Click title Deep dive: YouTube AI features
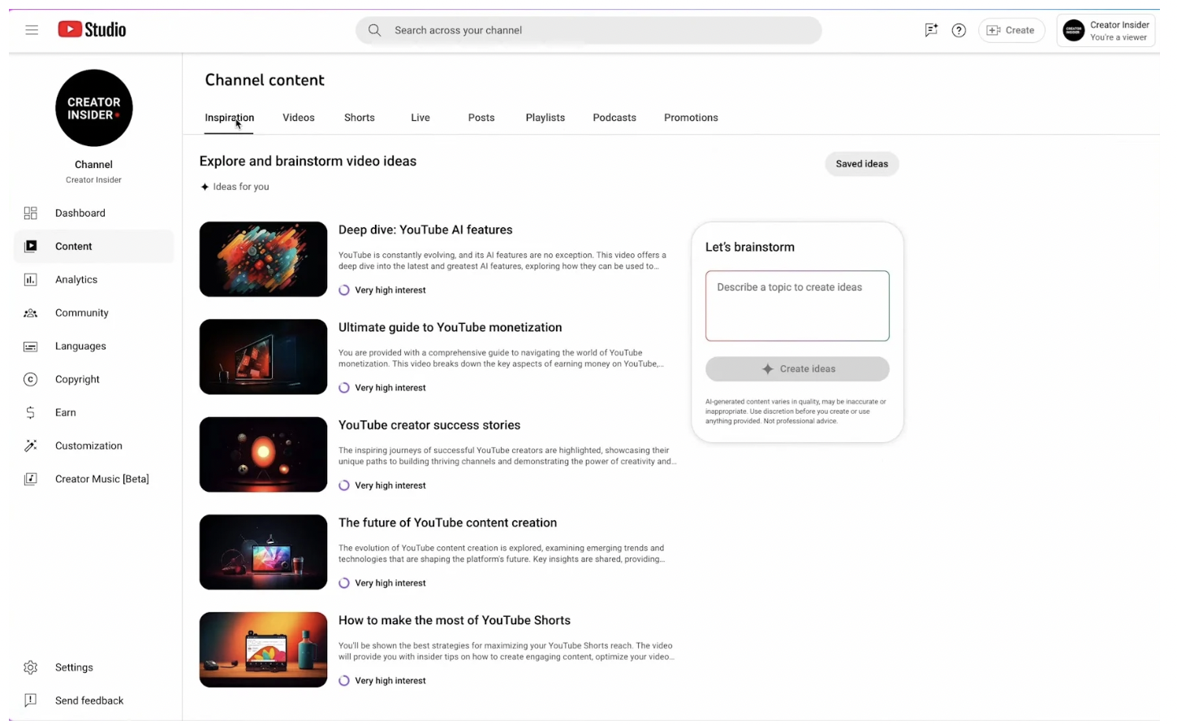Image resolution: width=1177 pixels, height=724 pixels. tap(425, 230)
